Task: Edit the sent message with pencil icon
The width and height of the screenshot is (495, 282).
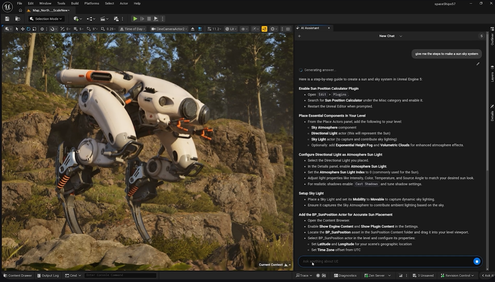Action: click(478, 64)
